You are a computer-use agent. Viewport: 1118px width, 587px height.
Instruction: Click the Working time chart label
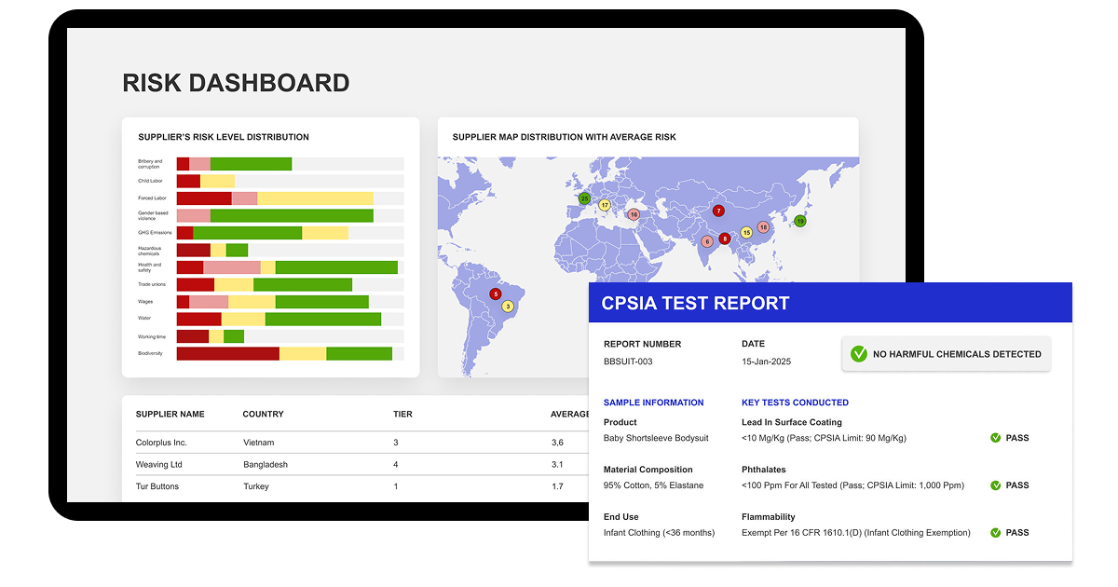click(153, 336)
